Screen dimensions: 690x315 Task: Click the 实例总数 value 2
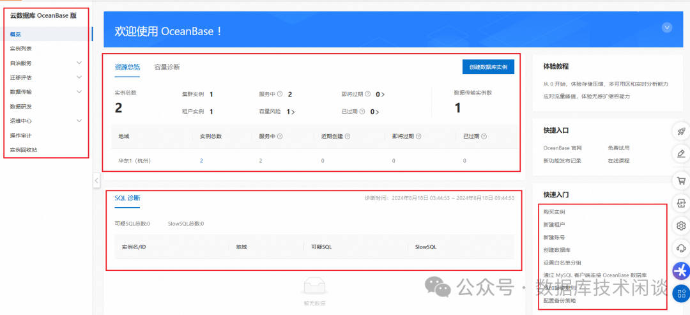click(x=118, y=108)
